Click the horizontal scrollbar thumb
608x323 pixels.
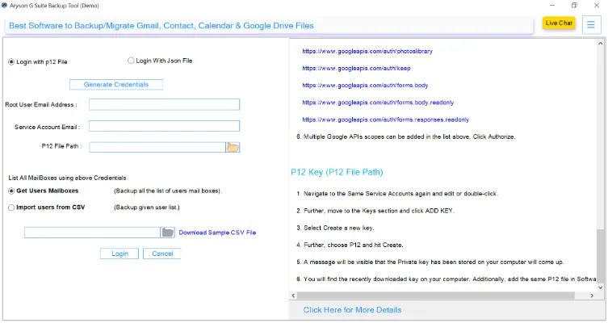(x=436, y=296)
